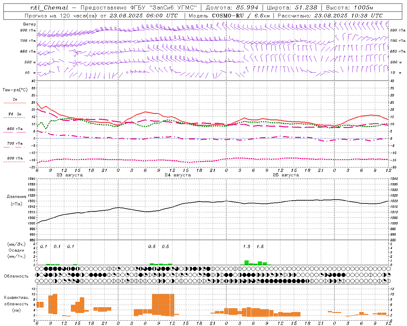407x326 pixels.
Task: Click the Td 2м dew point legend entry
Action: [x=15, y=114]
